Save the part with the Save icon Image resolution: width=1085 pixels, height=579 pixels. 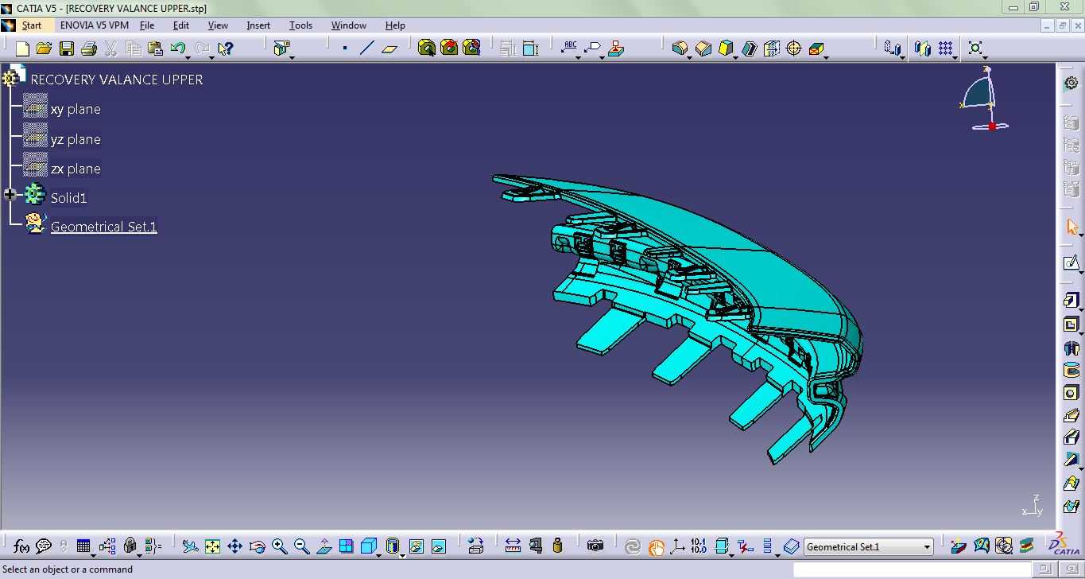(x=67, y=49)
